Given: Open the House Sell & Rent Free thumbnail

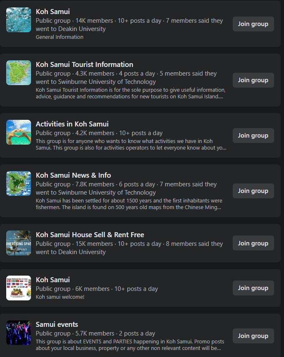Looking at the screenshot, I should coord(19,243).
